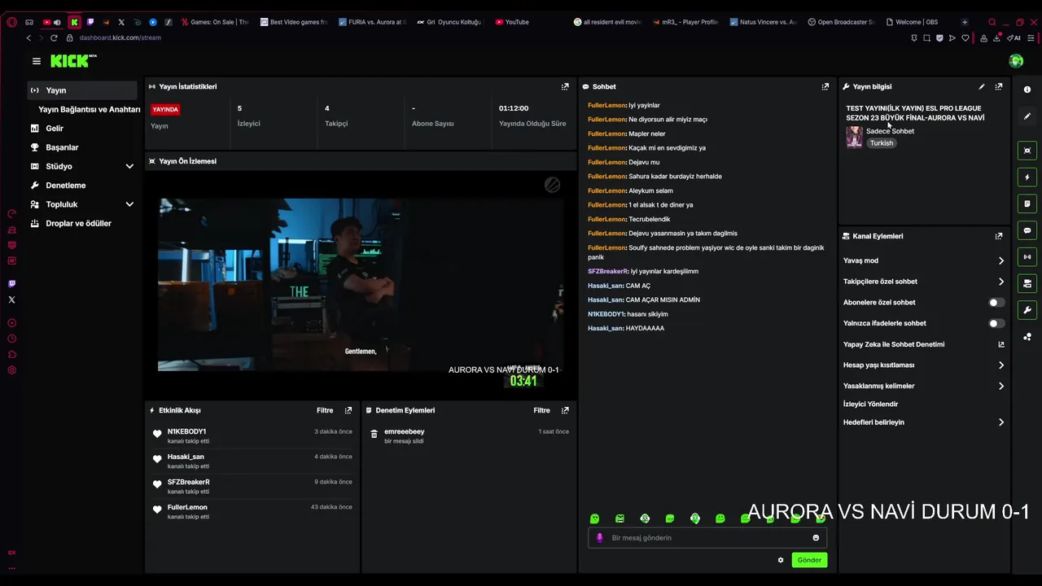
Task: Open Yayın Bağlantısı ve Anahtarı page
Action: coord(89,109)
